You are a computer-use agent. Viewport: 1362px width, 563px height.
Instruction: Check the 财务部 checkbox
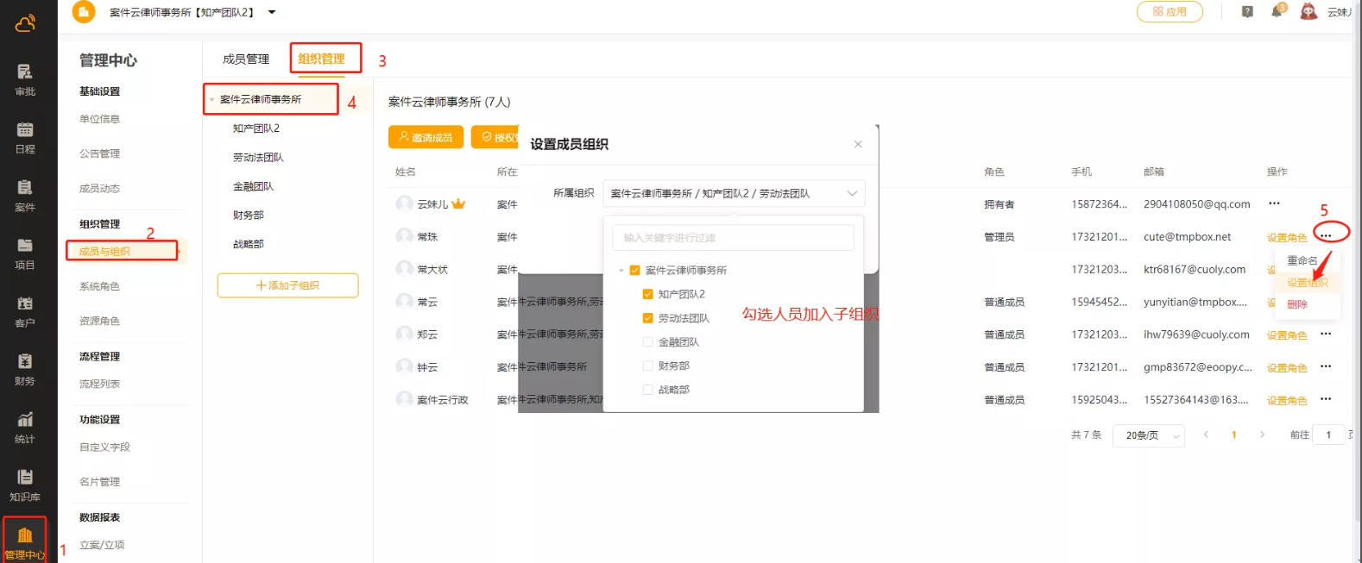click(647, 366)
